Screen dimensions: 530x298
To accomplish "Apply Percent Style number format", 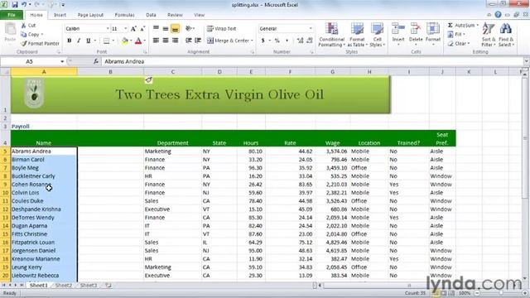I will (x=277, y=41).
